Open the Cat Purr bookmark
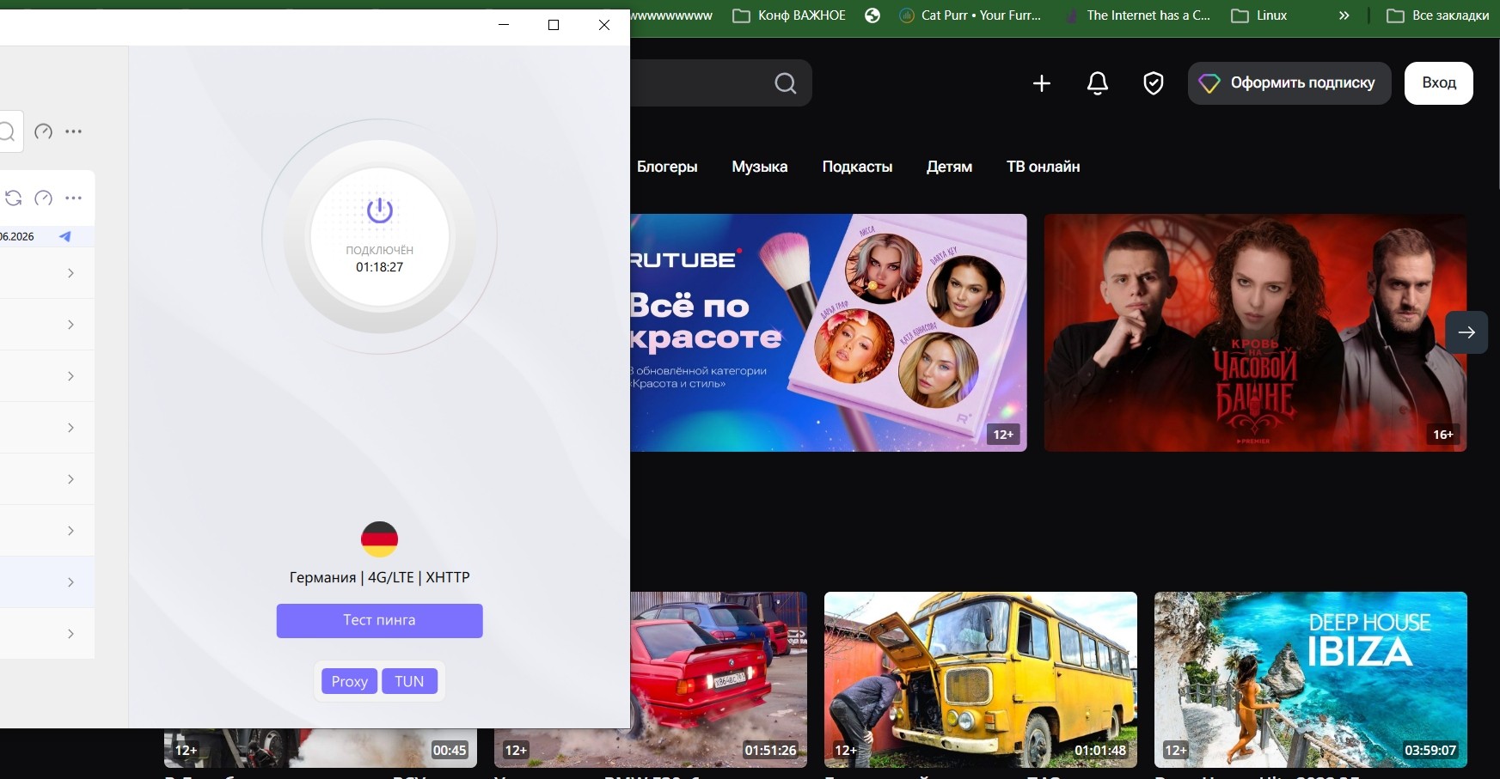The width and height of the screenshot is (1500, 779). [970, 15]
